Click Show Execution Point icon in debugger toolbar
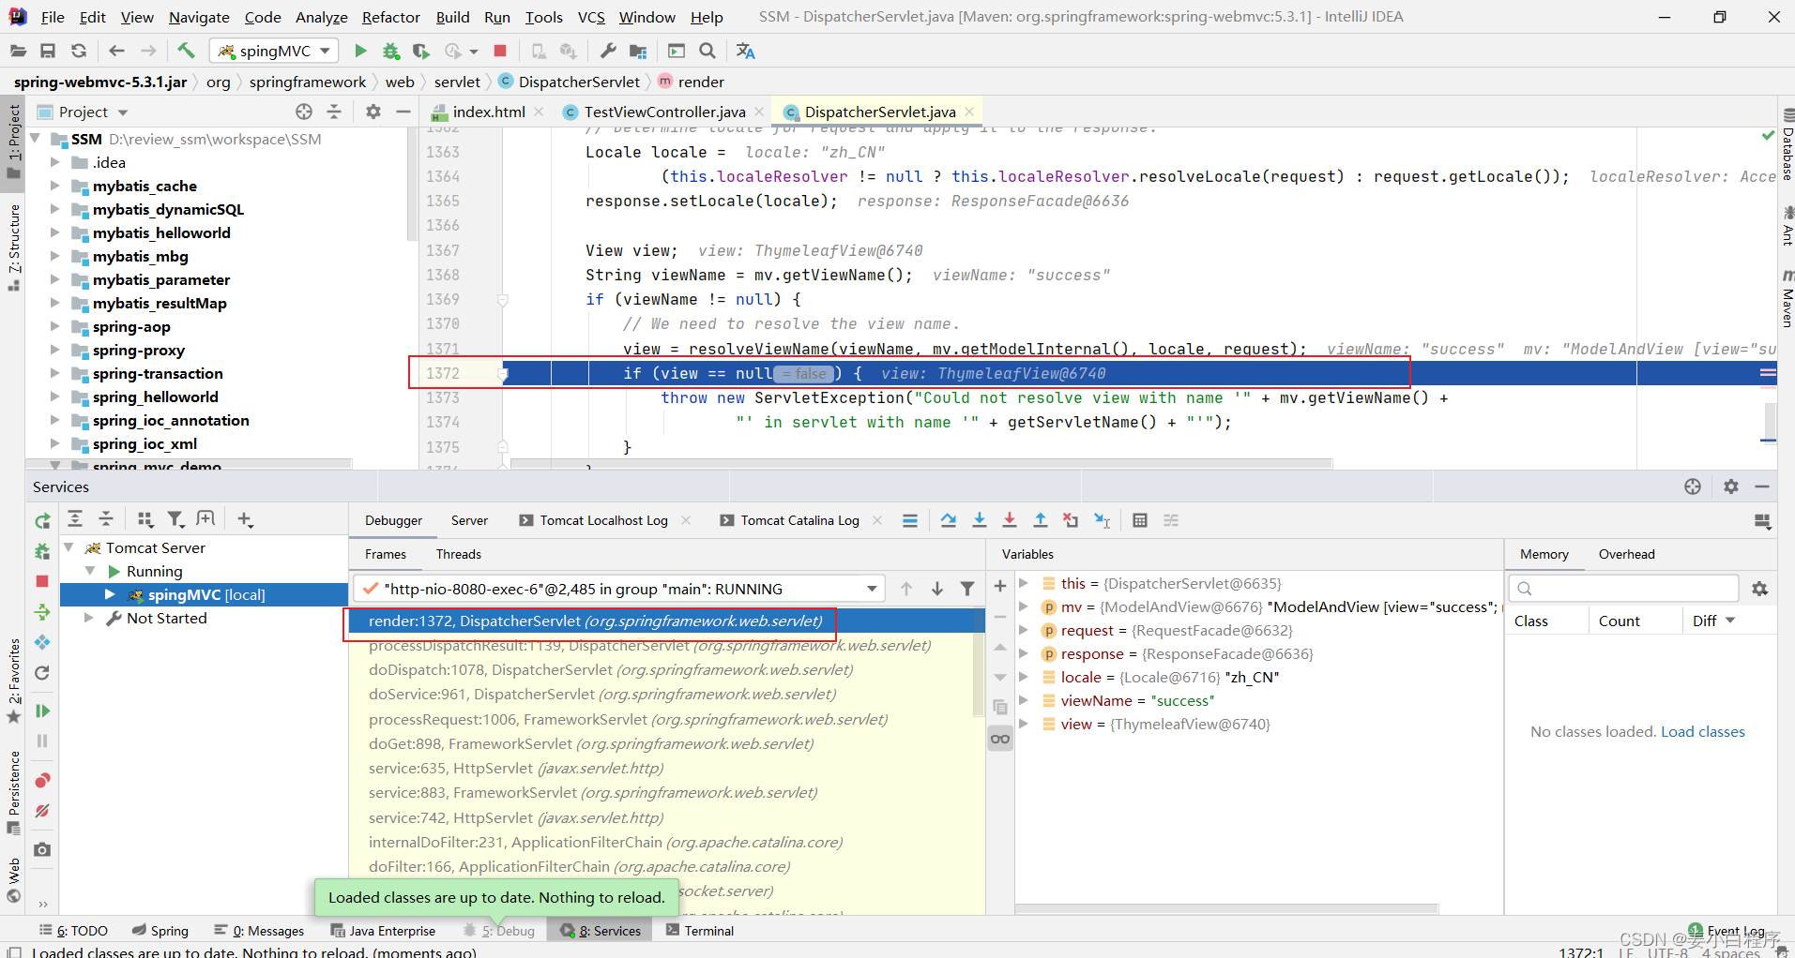1795x958 pixels. coord(910,520)
